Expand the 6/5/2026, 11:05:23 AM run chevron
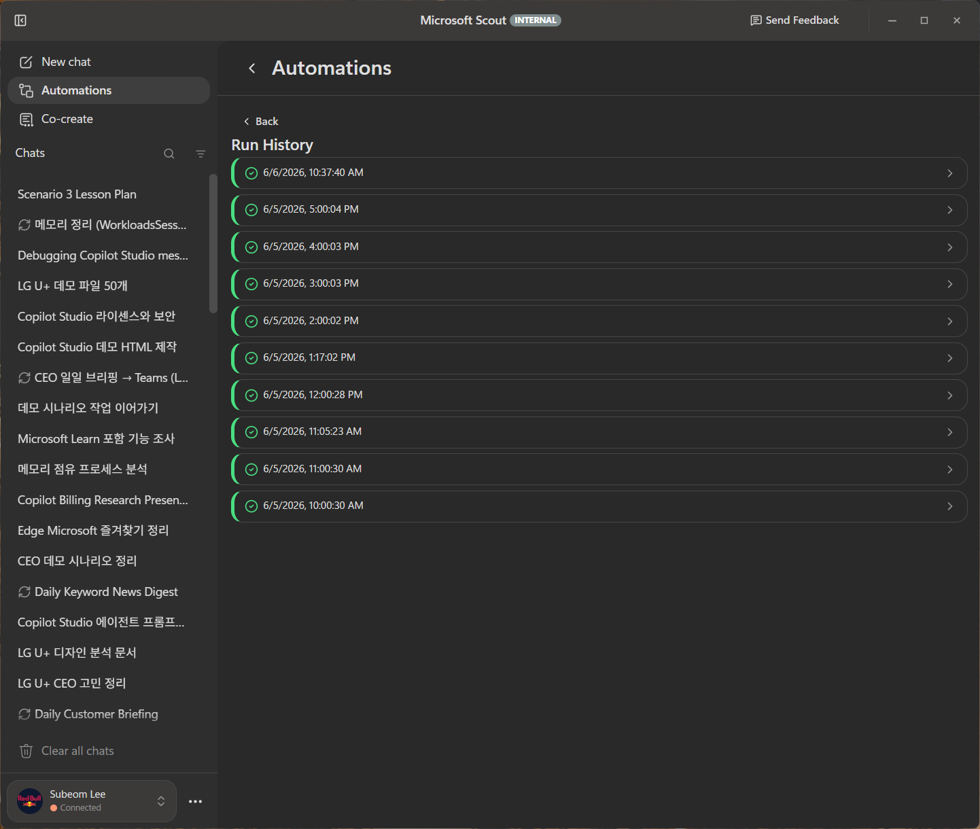The image size is (980, 829). [x=950, y=432]
